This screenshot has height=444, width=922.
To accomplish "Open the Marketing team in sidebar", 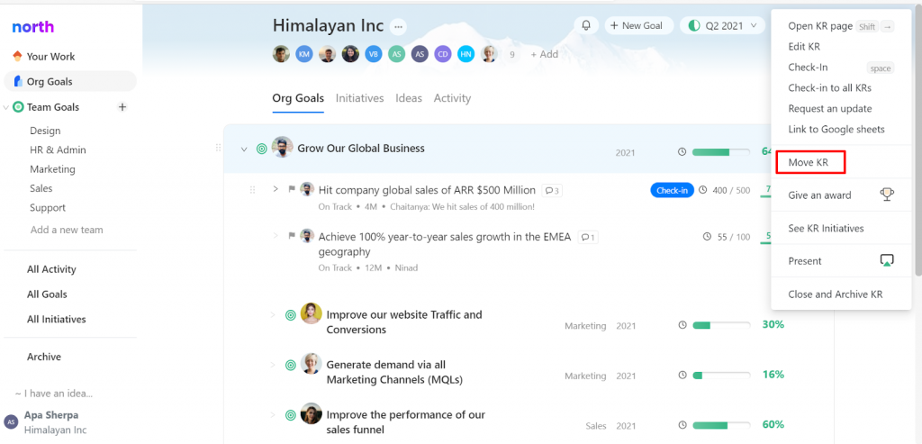I will click(x=52, y=169).
